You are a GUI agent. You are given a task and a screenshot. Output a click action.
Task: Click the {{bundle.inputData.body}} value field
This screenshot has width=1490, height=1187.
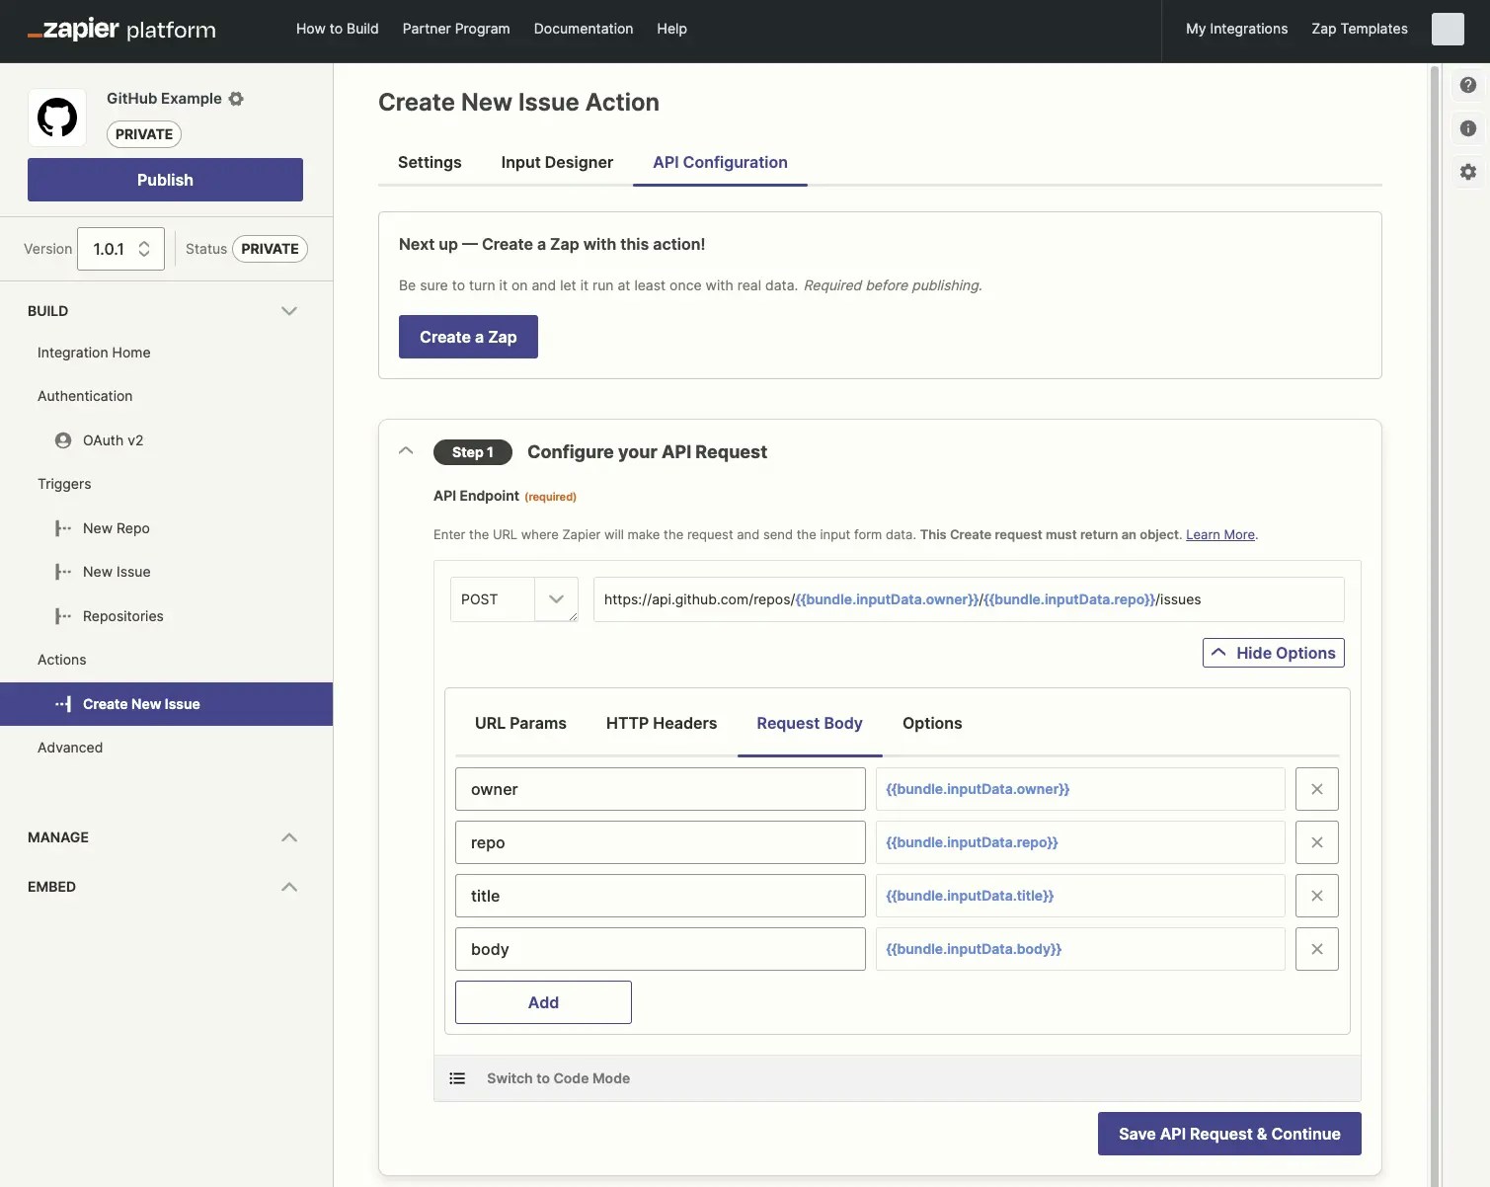click(1080, 949)
